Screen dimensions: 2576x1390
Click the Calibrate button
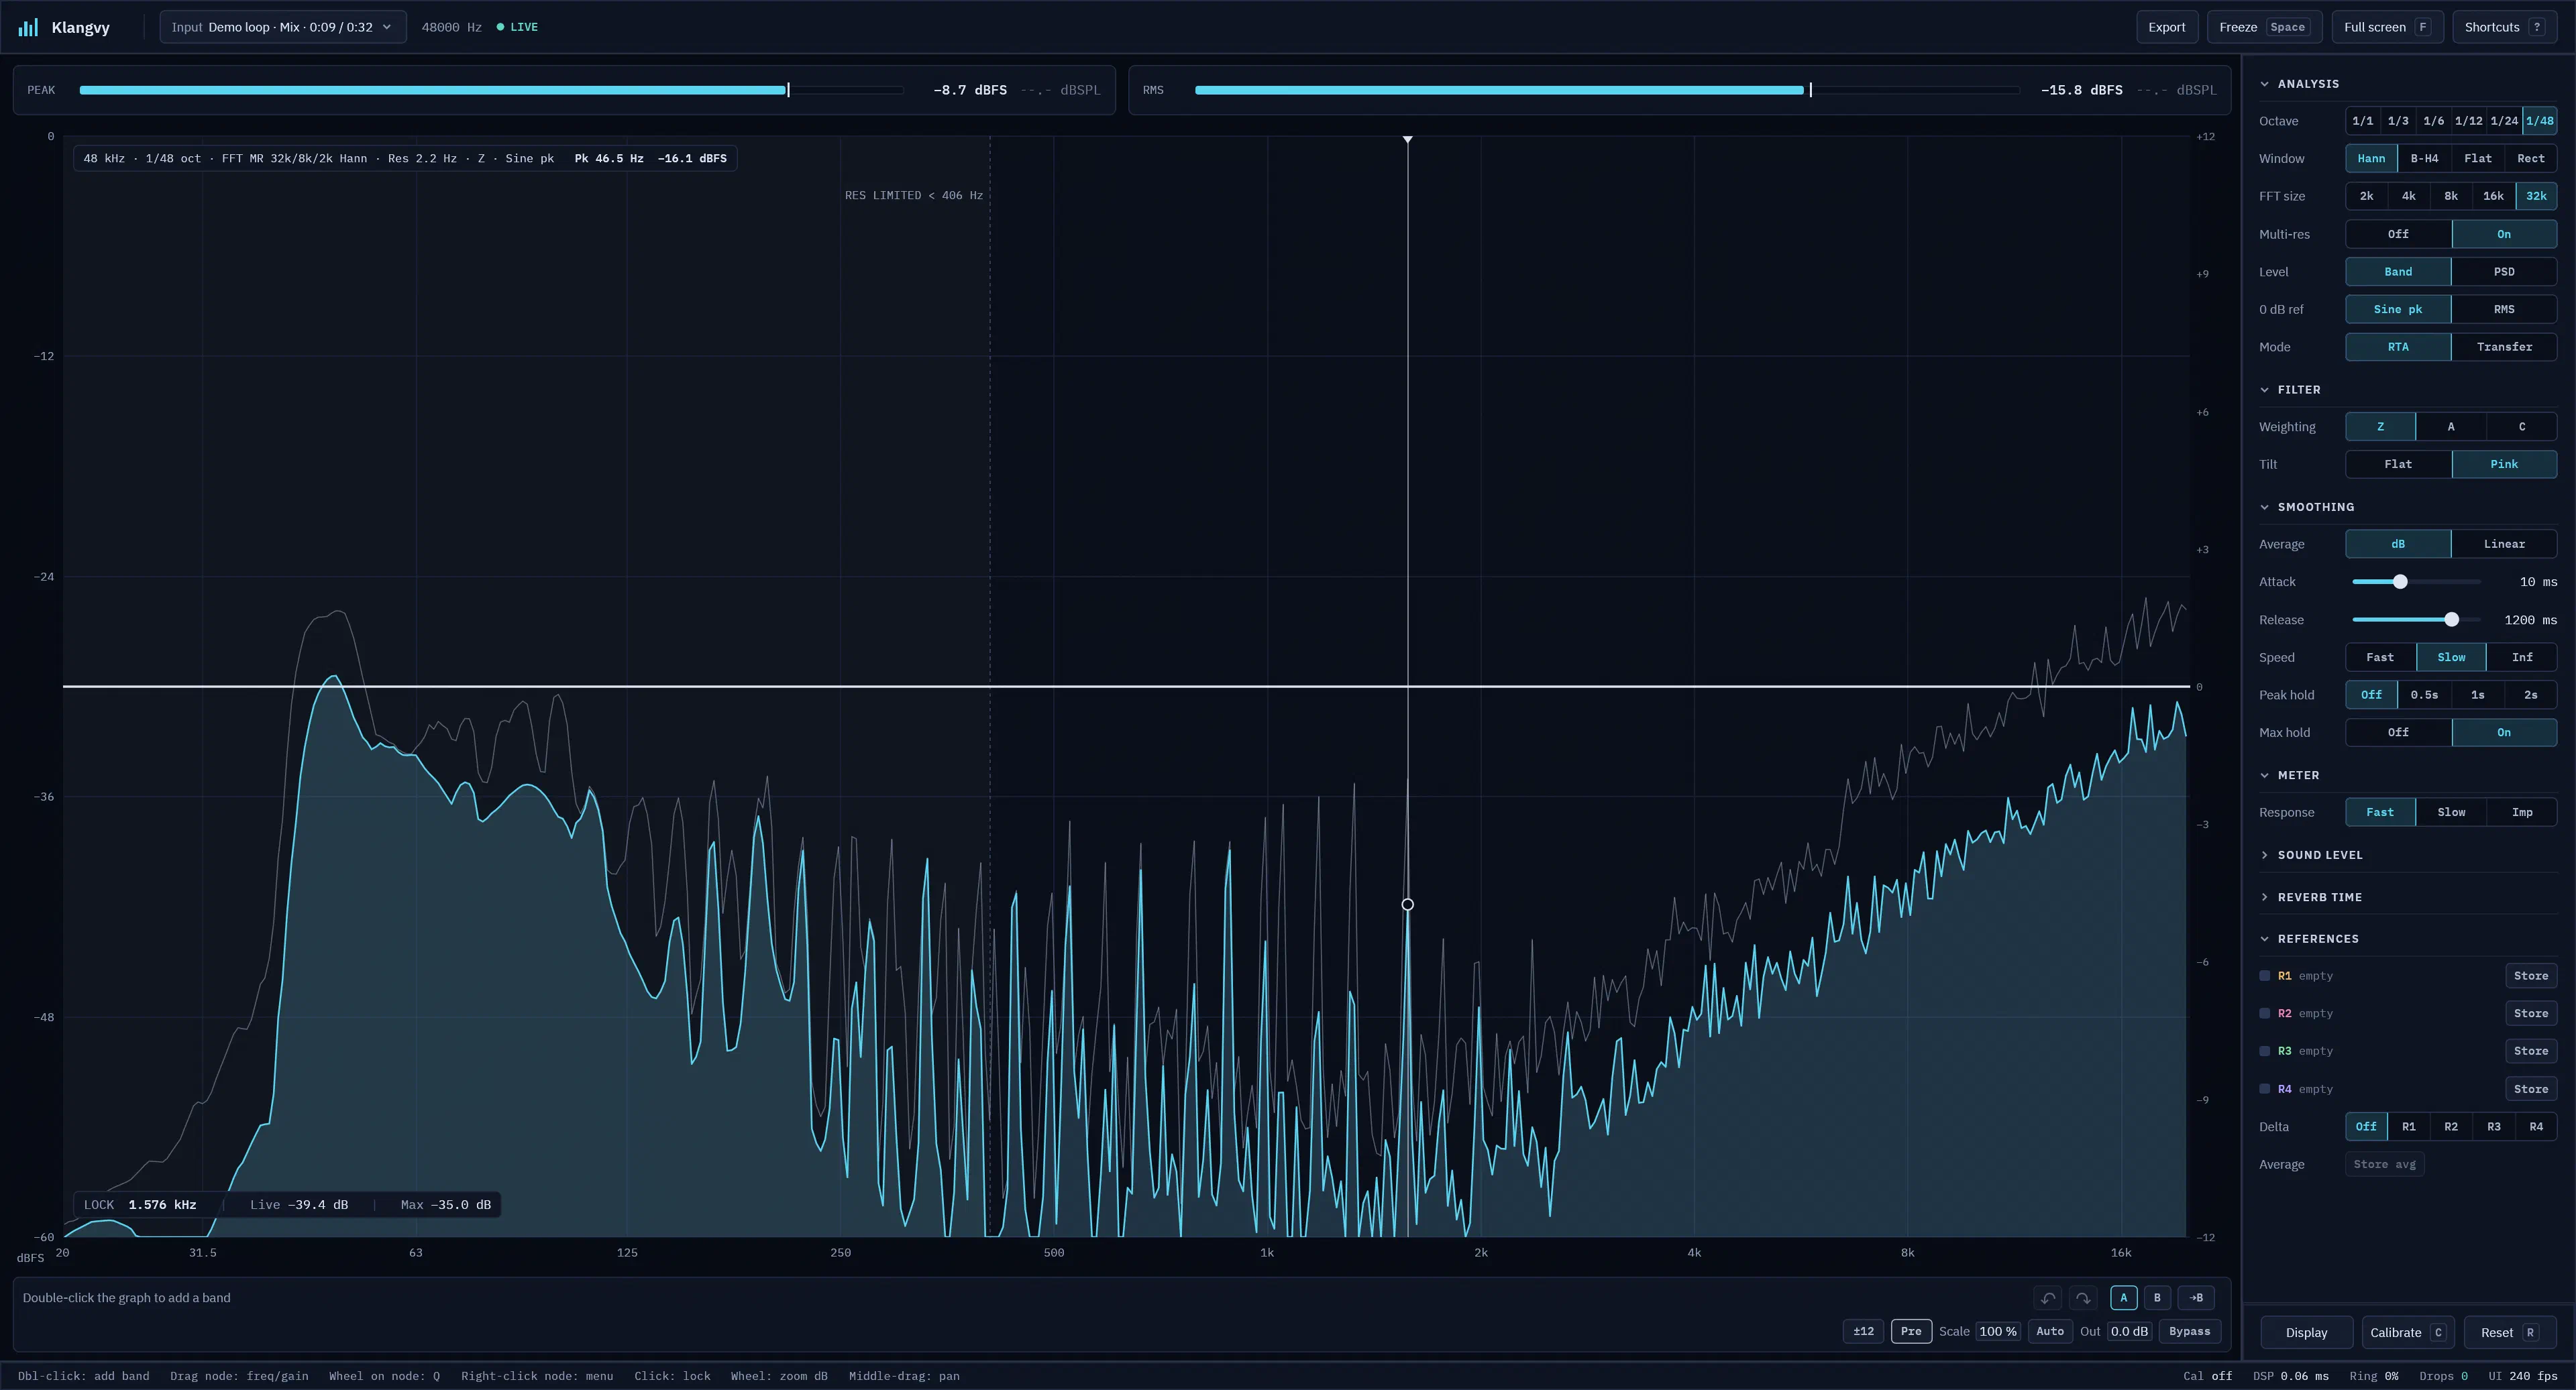(x=2407, y=1332)
